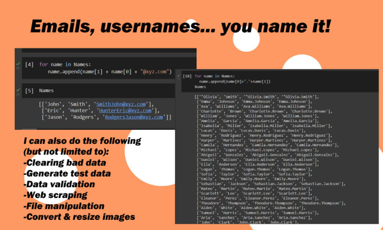Open the HunterEric@xyz.com email link

[x=125, y=110]
